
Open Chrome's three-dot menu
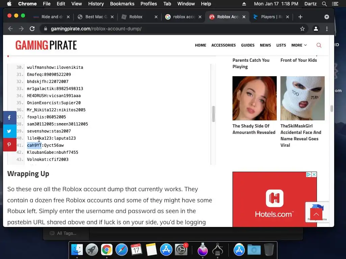point(327,29)
